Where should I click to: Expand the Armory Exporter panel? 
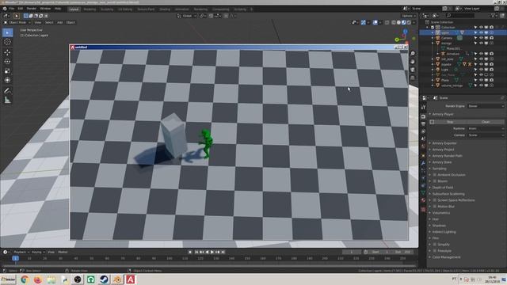click(x=444, y=143)
